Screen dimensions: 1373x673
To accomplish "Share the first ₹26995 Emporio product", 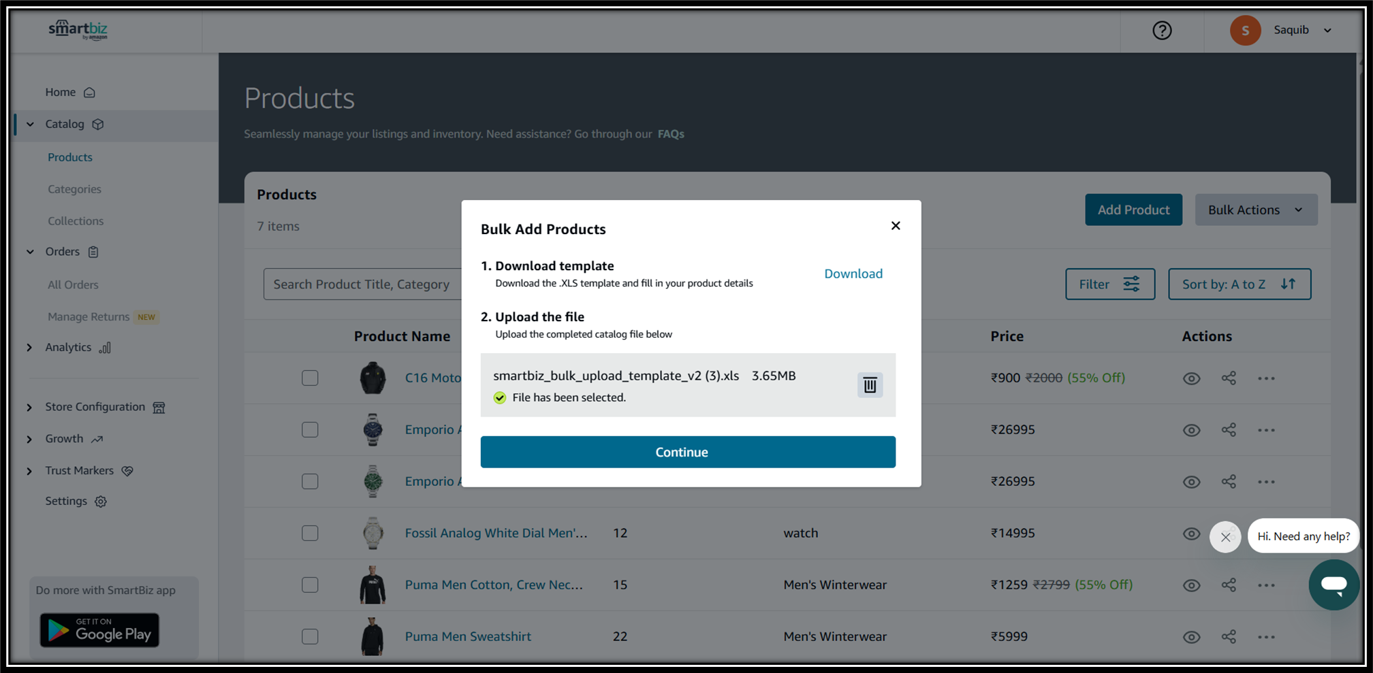I will point(1229,429).
